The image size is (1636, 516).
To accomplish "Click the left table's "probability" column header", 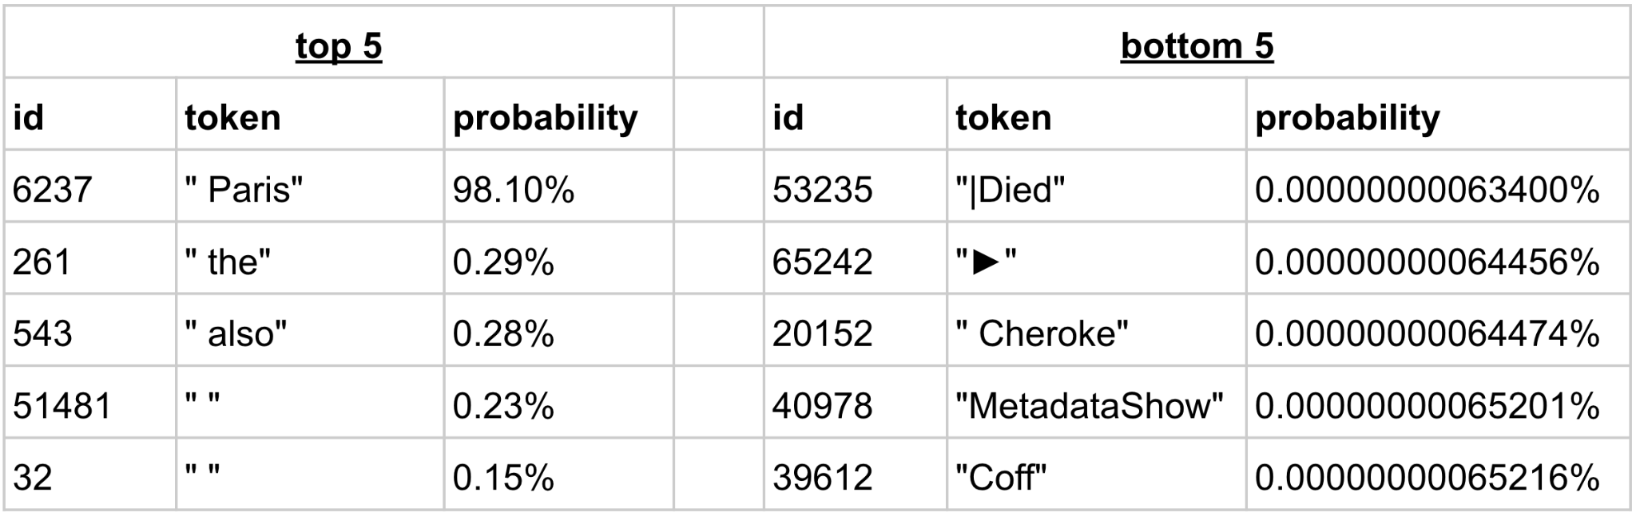I will (x=546, y=117).
